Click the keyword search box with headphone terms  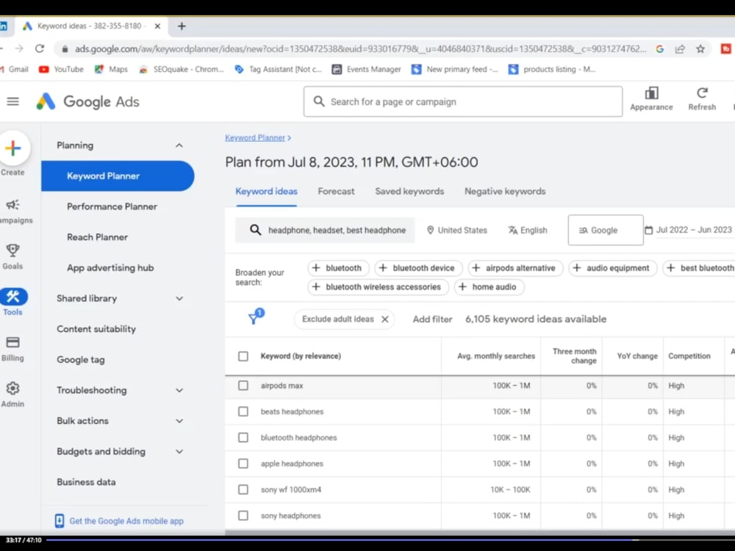click(x=325, y=230)
